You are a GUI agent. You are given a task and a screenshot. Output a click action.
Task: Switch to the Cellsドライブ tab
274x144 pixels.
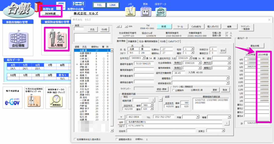pyautogui.click(x=174, y=42)
